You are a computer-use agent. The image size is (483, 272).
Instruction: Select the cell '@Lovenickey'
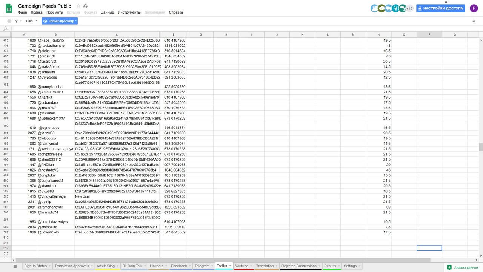point(55,232)
